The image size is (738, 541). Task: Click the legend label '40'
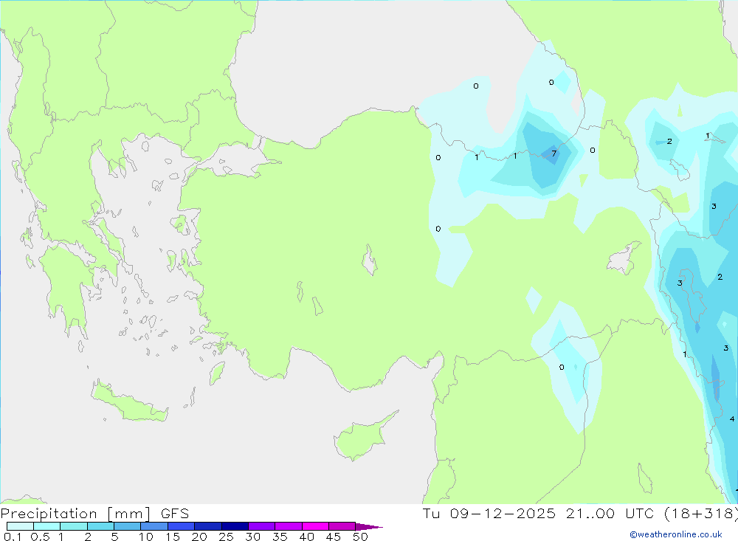click(306, 537)
